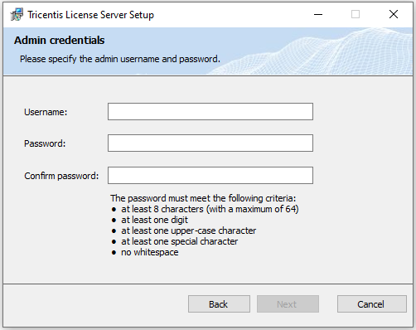Click 'The password must meet the following criteria:'

pos(203,198)
